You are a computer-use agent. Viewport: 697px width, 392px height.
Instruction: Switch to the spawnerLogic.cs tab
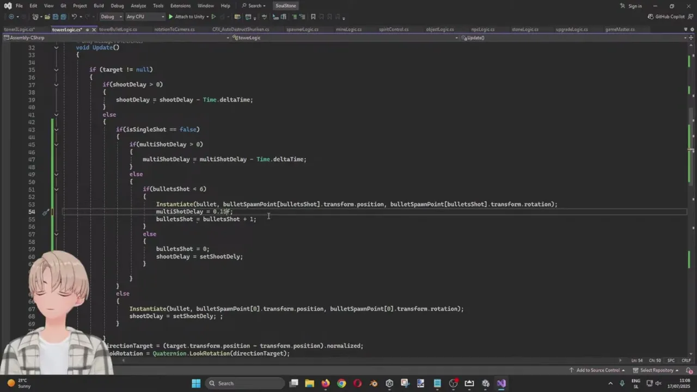(x=302, y=29)
